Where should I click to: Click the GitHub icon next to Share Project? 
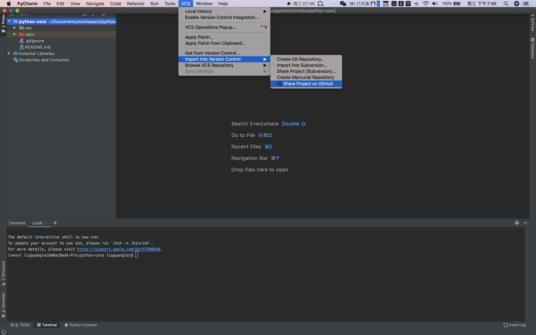tap(279, 84)
